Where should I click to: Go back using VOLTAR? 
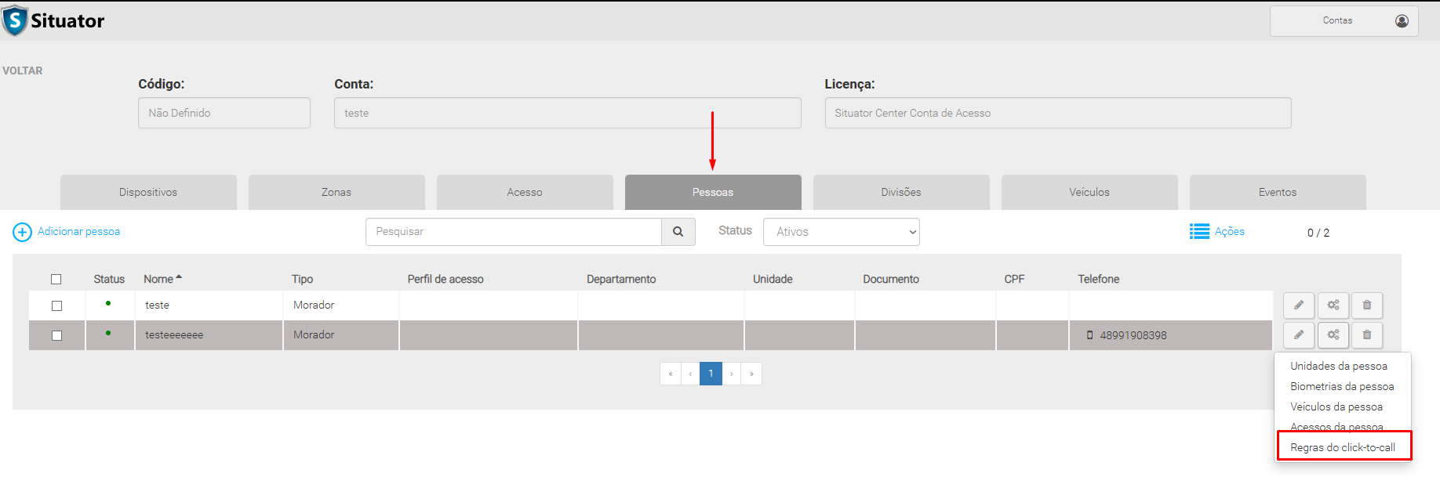[23, 70]
